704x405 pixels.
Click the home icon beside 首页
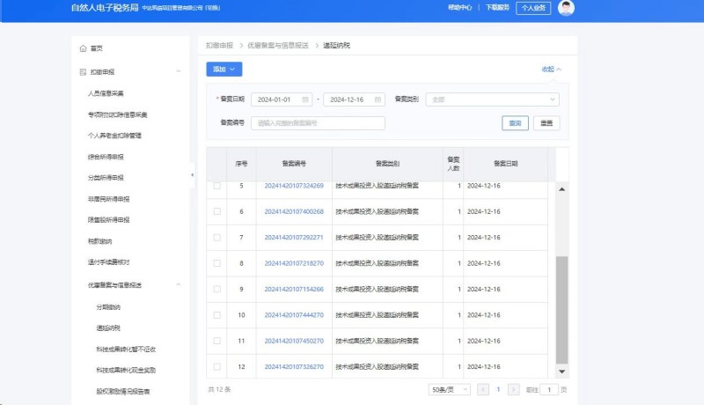(x=83, y=48)
